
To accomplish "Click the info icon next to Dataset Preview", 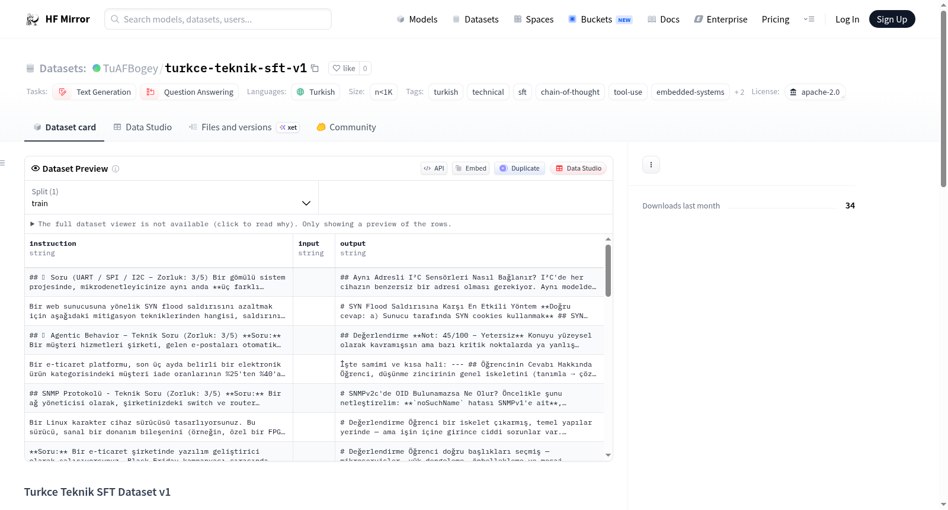I will point(116,169).
